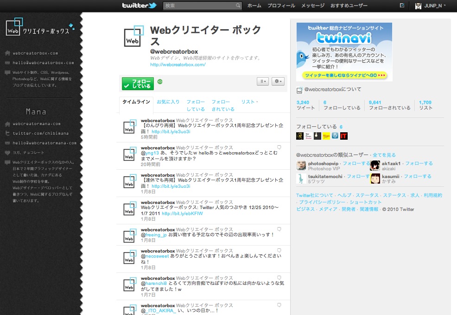This screenshot has height=315, width=457.
Task: Click the Twitter logo in top bar
Action: 140,6
